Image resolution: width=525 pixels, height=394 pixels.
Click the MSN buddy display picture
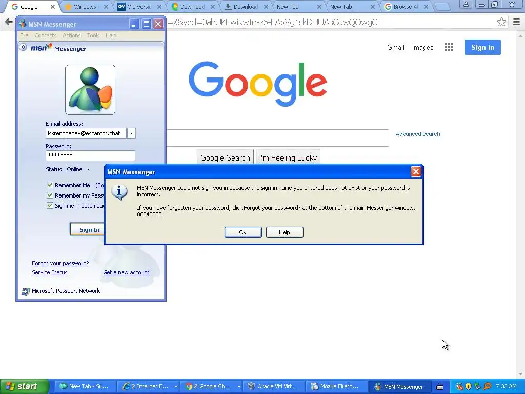(90, 90)
